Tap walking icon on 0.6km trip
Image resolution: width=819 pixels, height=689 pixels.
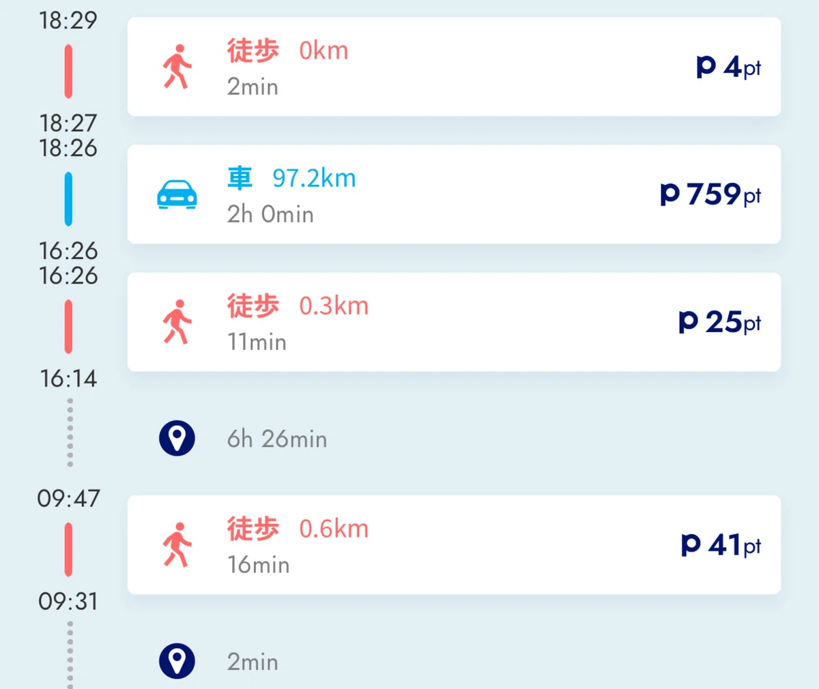(177, 545)
